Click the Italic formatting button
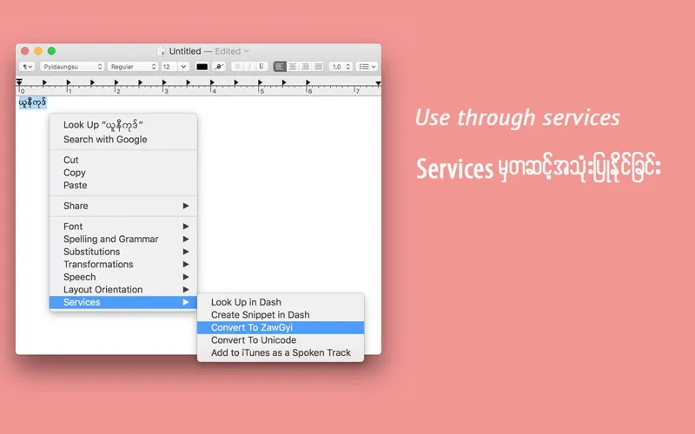This screenshot has height=434, width=695. 248,67
